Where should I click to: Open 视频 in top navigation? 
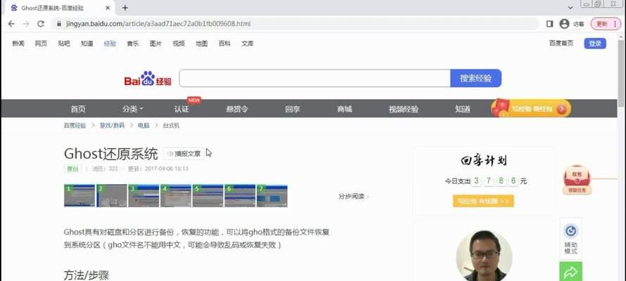click(x=178, y=44)
